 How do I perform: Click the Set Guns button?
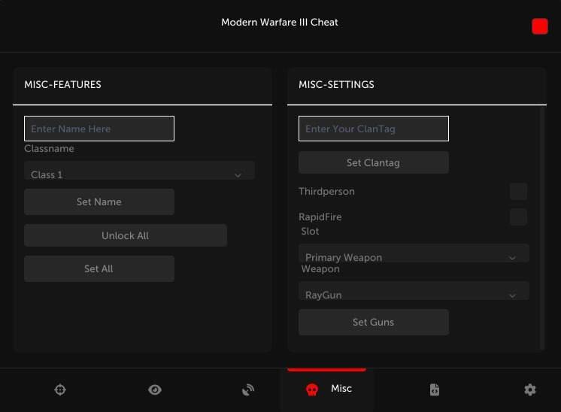point(374,323)
